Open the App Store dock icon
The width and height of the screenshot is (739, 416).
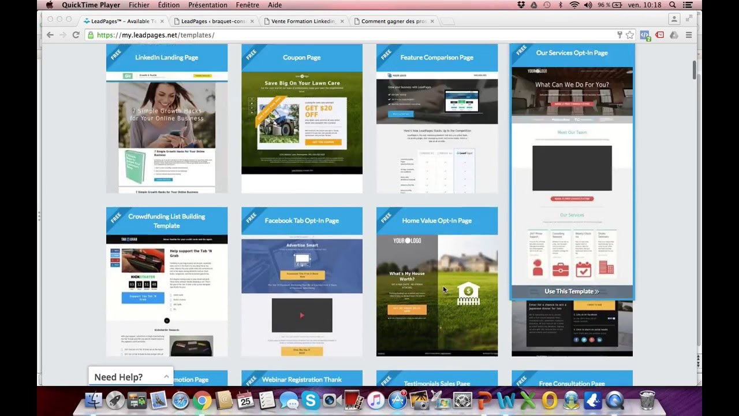(x=397, y=400)
